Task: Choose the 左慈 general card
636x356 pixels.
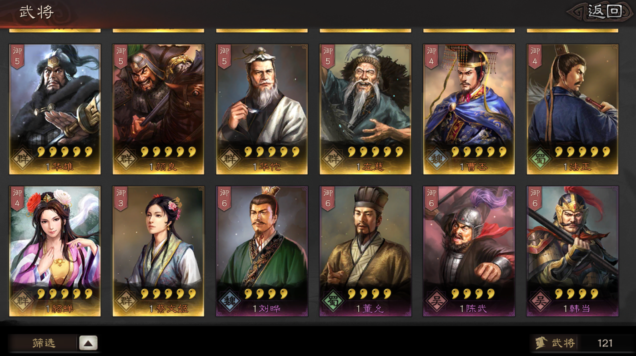Action: point(366,109)
